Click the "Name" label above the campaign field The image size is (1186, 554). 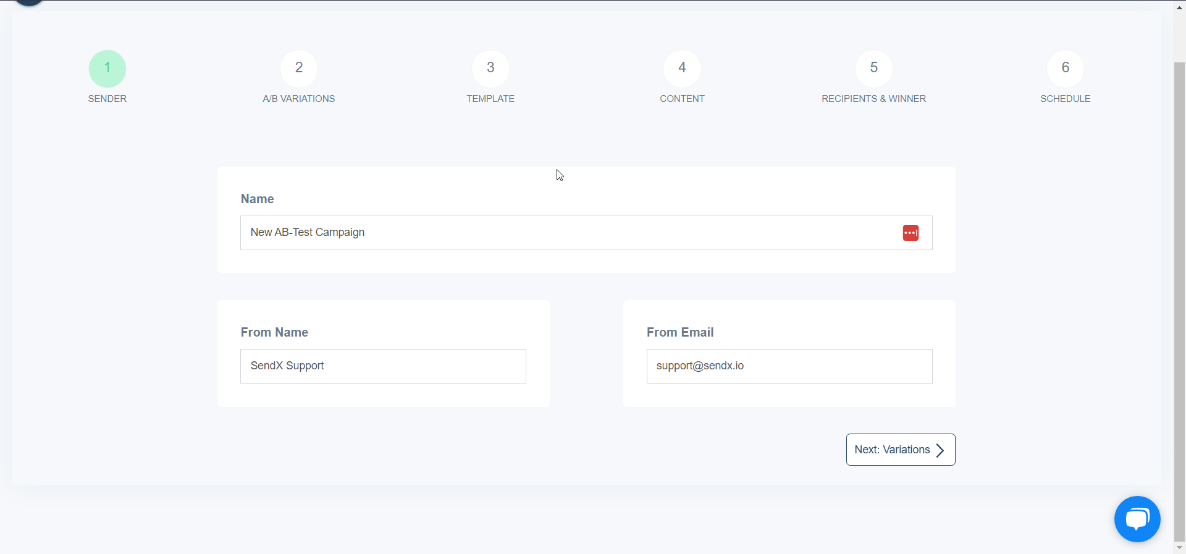coord(257,199)
